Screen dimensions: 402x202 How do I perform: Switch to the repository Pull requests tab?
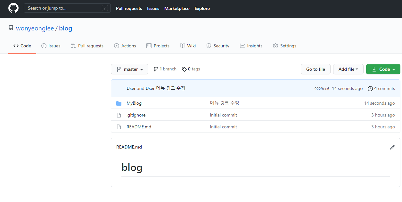87,46
